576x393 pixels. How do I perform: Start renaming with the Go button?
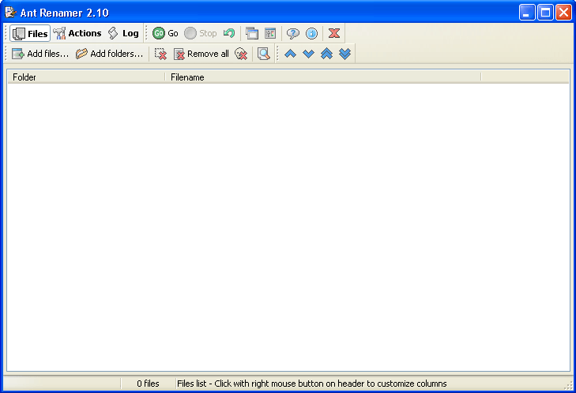pyautogui.click(x=165, y=33)
